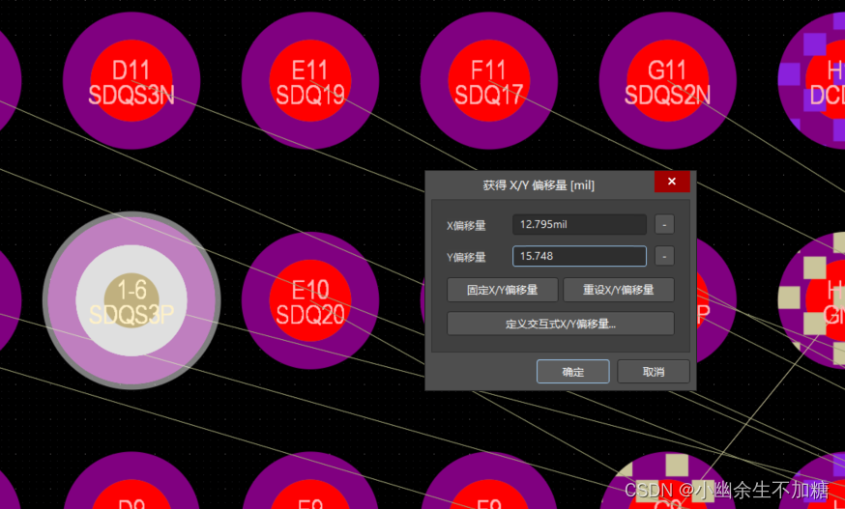Viewport: 845px width, 509px height.
Task: Click the X偏移量 input field
Action: [579, 225]
